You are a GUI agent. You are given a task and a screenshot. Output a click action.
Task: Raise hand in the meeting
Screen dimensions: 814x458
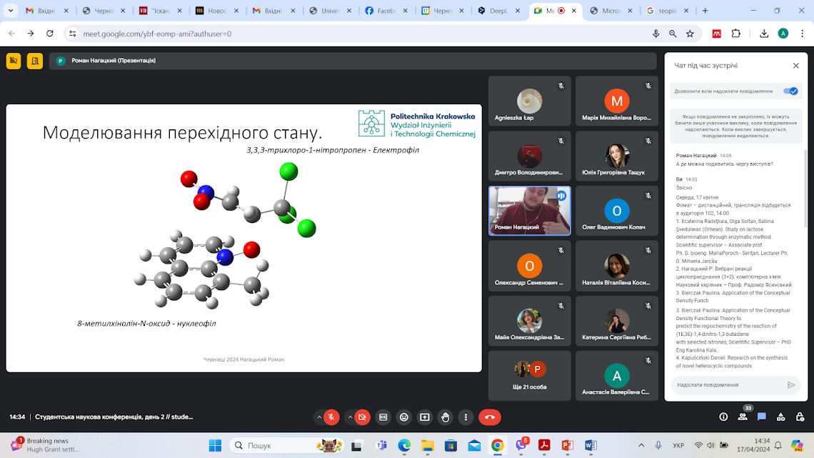446,417
